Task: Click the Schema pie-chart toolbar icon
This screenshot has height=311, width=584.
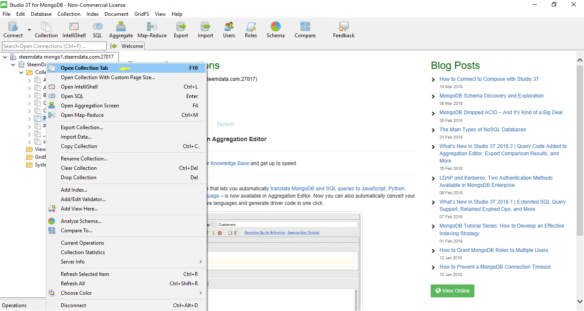Action: click(275, 27)
